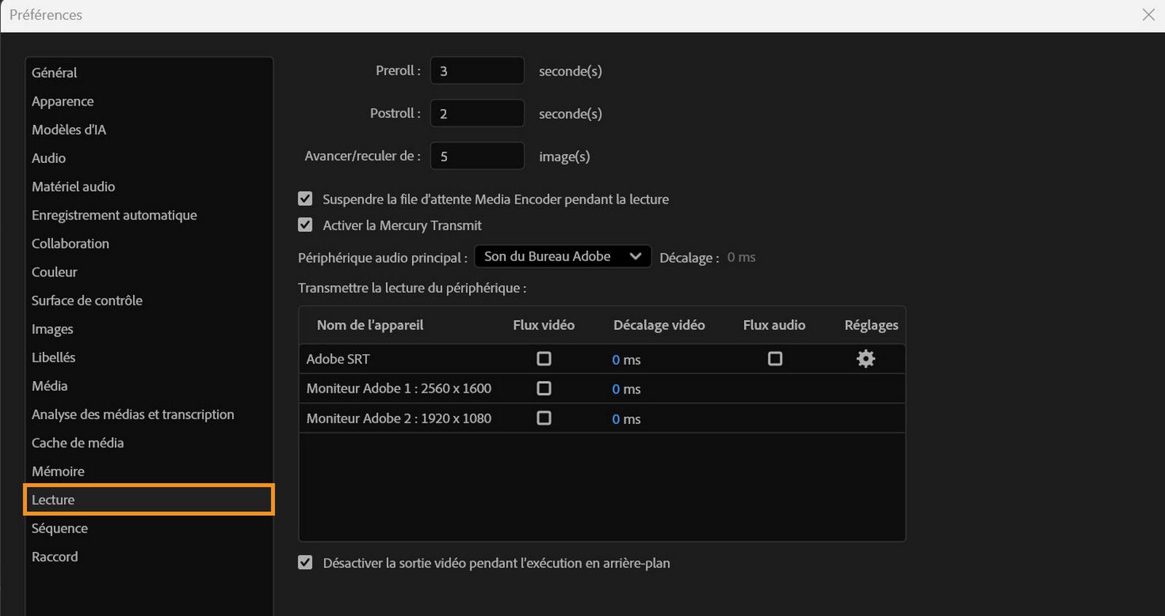Enable Flux vidéo for Moniteur Adobe 2
The width and height of the screenshot is (1165, 616).
544,418
